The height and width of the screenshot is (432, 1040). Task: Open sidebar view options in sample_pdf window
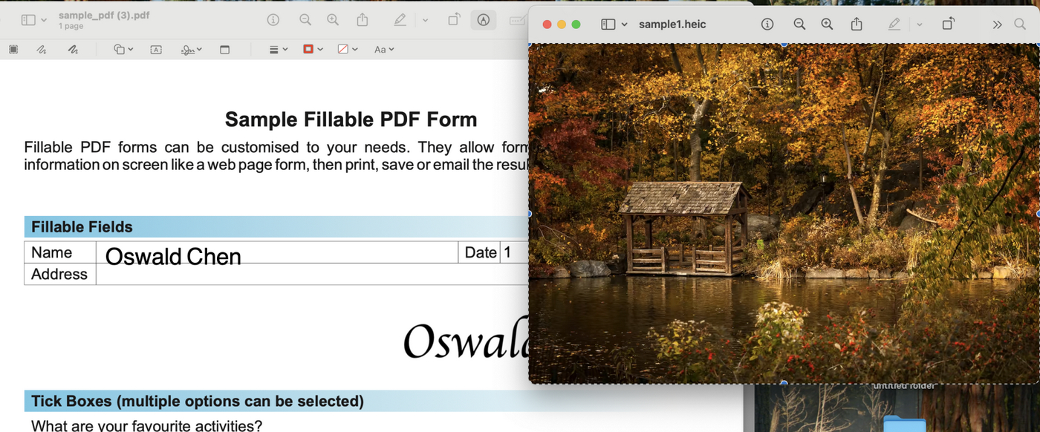(x=44, y=21)
